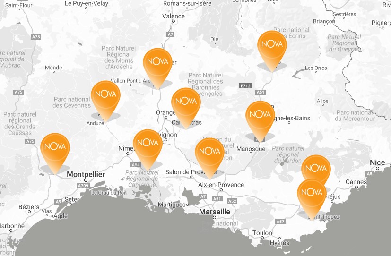Click the NOVA marker west of Montpellier

(x=55, y=147)
